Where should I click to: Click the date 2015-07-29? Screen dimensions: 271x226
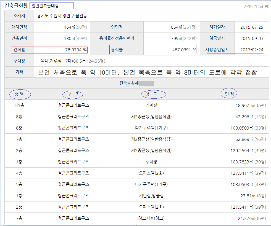click(252, 27)
